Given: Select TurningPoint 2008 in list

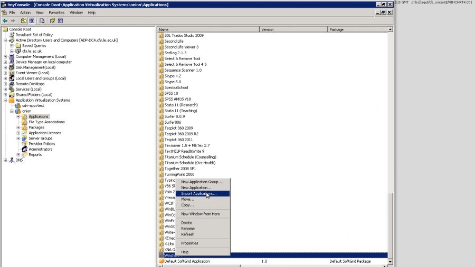Looking at the screenshot, I should [x=179, y=174].
